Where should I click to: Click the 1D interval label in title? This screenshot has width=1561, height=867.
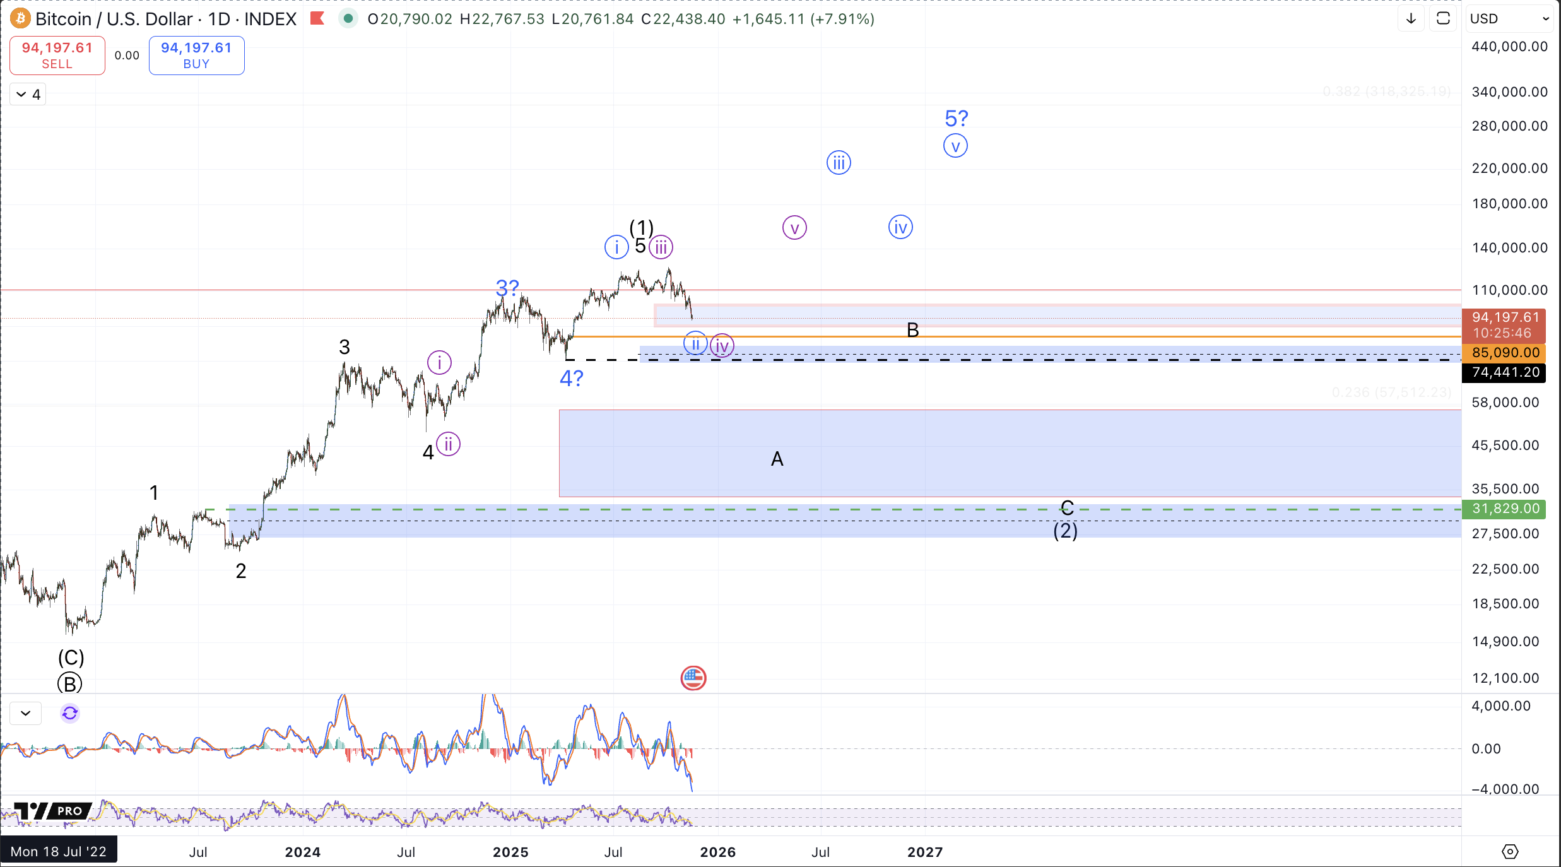(x=219, y=19)
